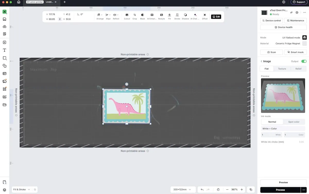Toggle the Output switch

[304, 61]
